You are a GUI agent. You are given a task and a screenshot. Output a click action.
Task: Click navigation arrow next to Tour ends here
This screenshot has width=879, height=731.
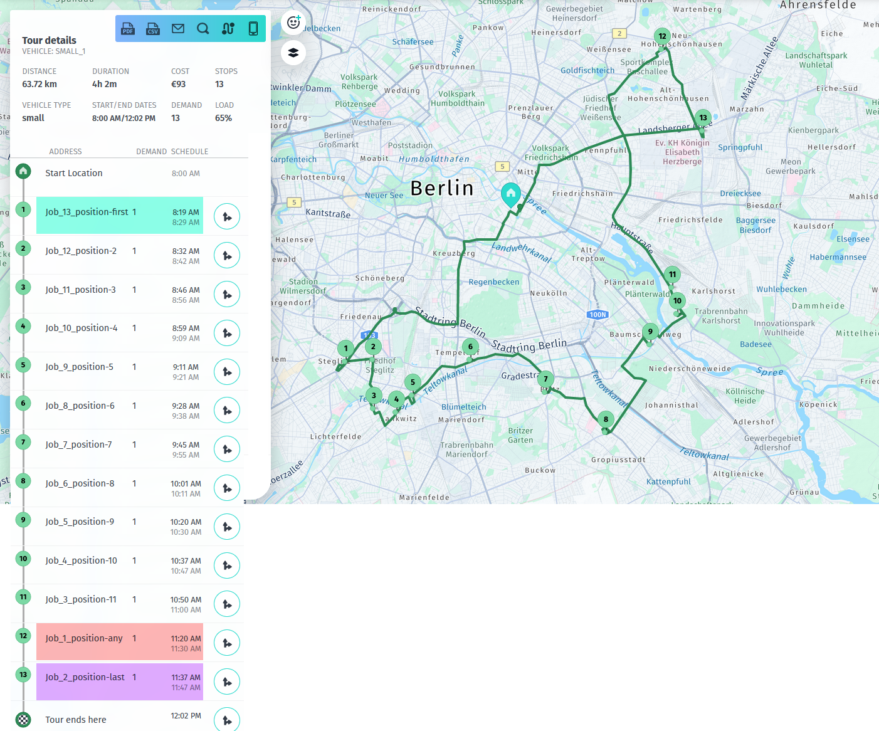pos(227,719)
